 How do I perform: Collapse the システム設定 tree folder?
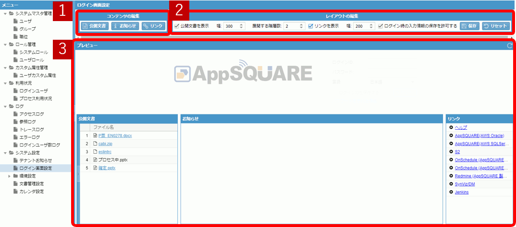coord(5,153)
